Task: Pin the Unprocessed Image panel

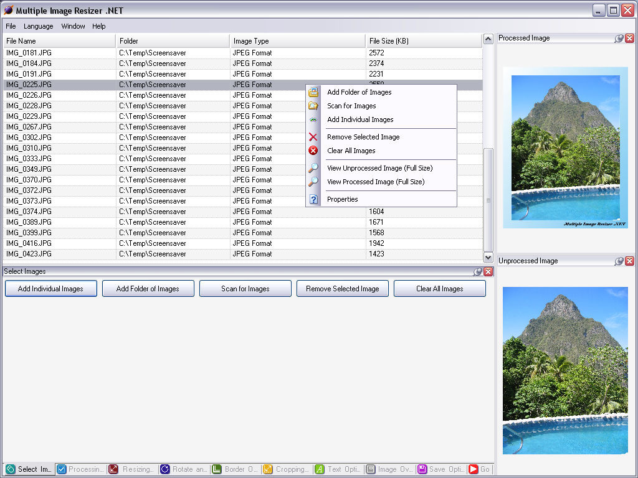Action: point(619,261)
